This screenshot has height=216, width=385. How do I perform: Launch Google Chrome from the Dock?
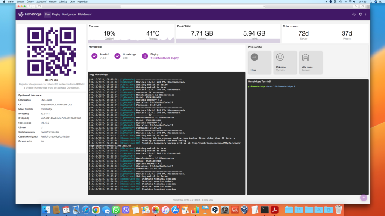click(x=96, y=210)
